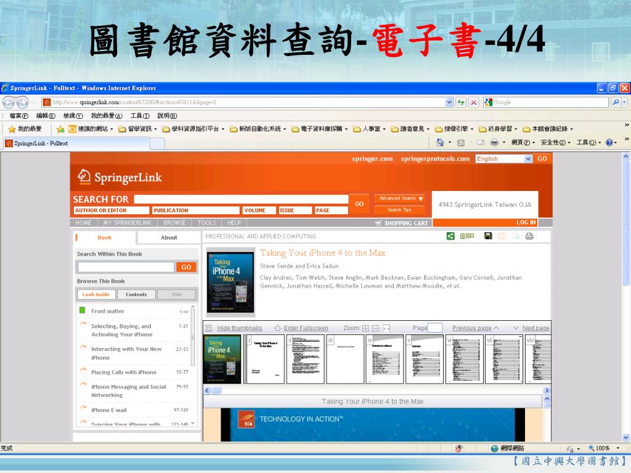Click the save floppy disk icon on SpringerLink
Viewport: 631px width, 473px height.
(488, 236)
